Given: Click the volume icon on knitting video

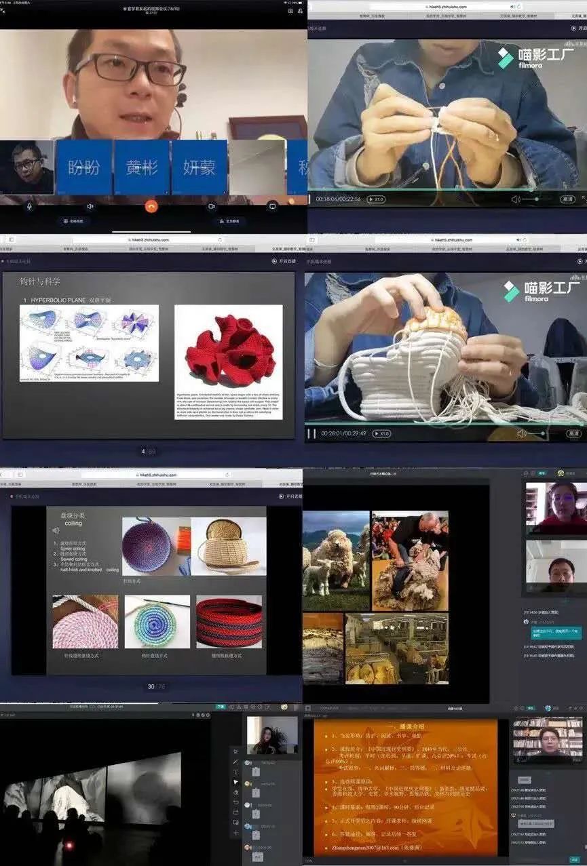Looking at the screenshot, I should (x=516, y=199).
